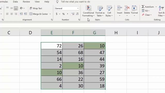The image size is (165, 93).
Task: Open the Alignment dialog launcher
Action: pyautogui.click(x=52, y=20)
